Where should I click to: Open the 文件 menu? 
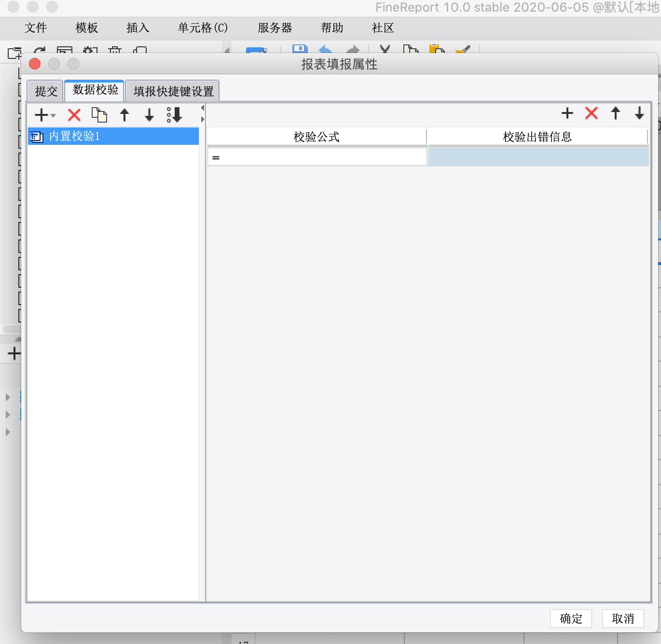36,28
